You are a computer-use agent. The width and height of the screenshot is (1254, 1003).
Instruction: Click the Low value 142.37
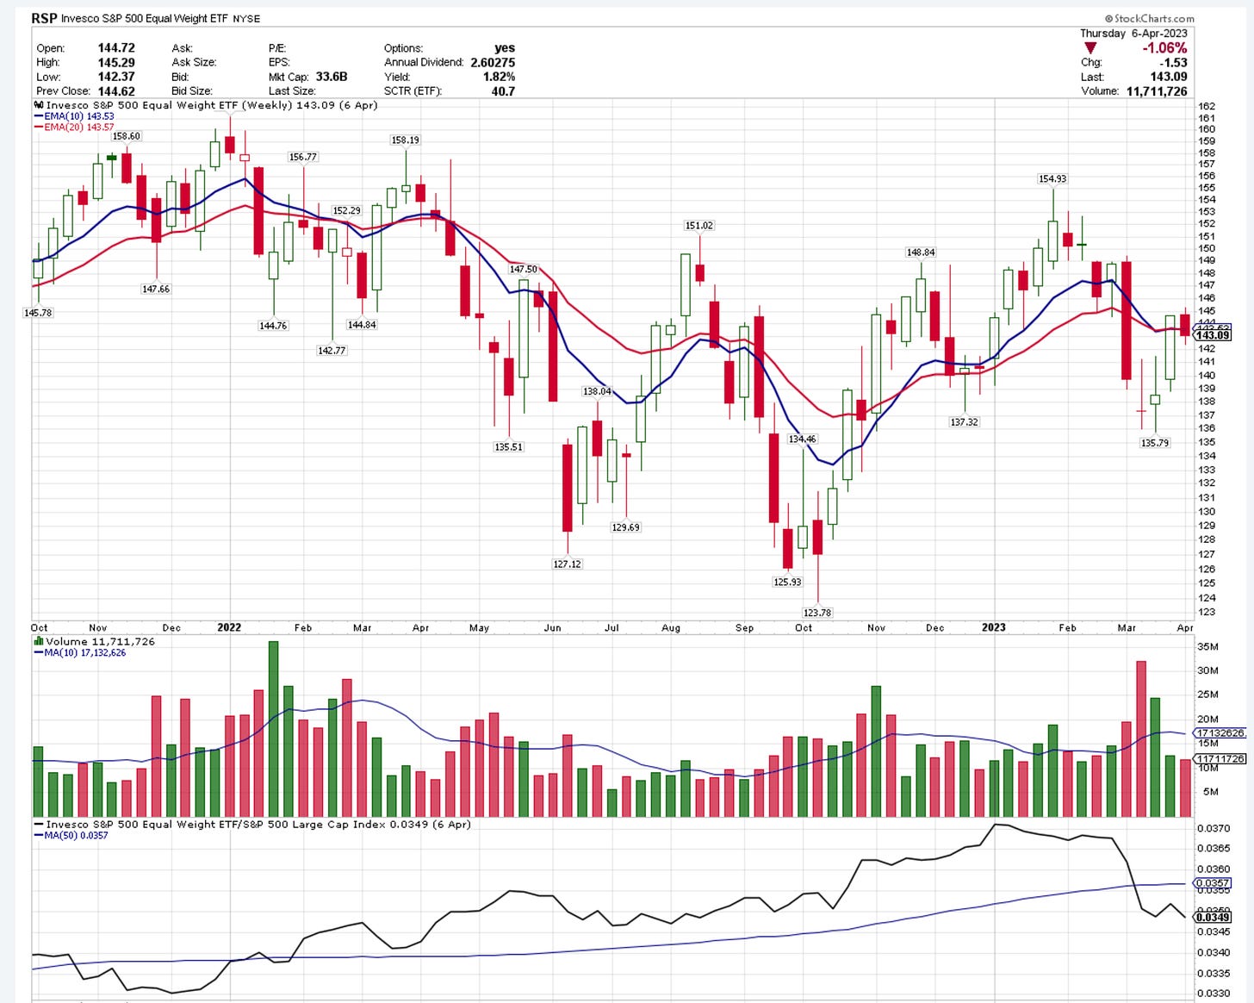pos(116,77)
